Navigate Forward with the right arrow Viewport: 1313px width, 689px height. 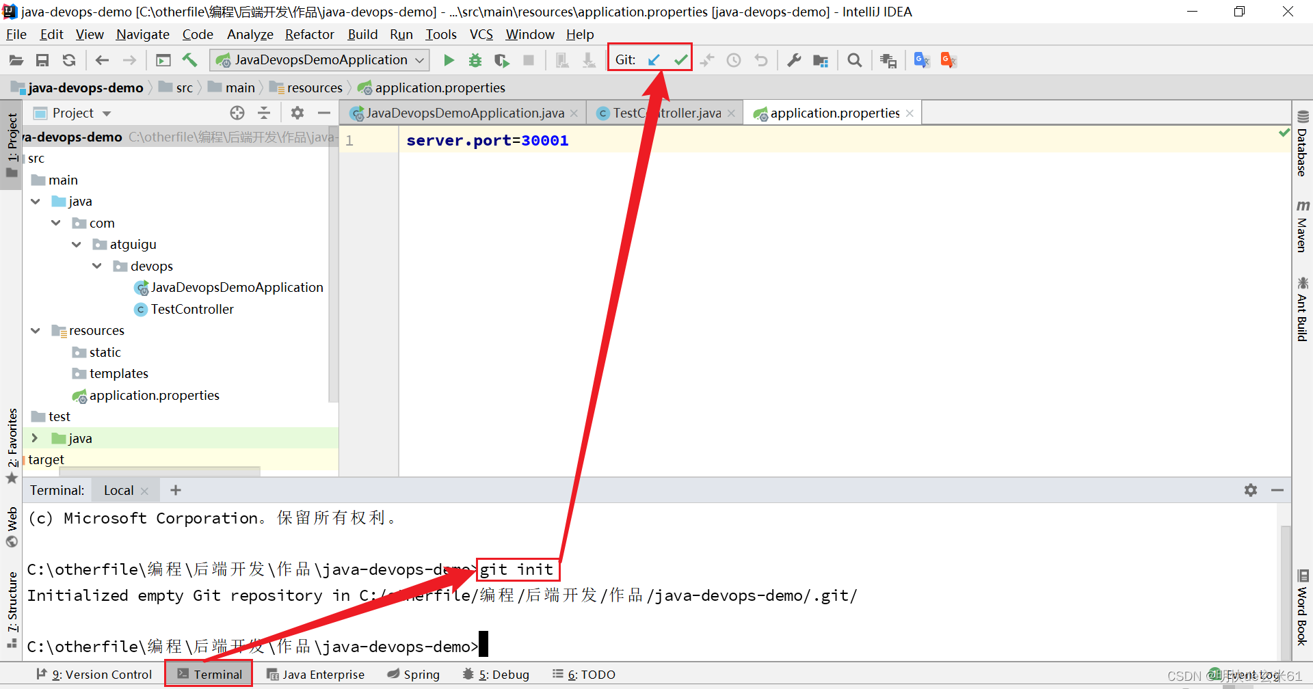pos(129,61)
